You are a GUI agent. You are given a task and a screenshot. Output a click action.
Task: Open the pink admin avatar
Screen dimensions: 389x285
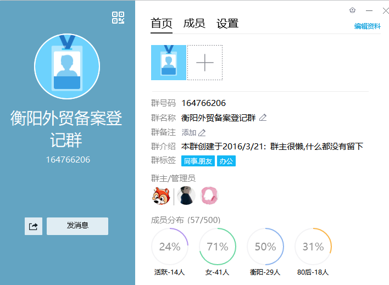coord(209,195)
